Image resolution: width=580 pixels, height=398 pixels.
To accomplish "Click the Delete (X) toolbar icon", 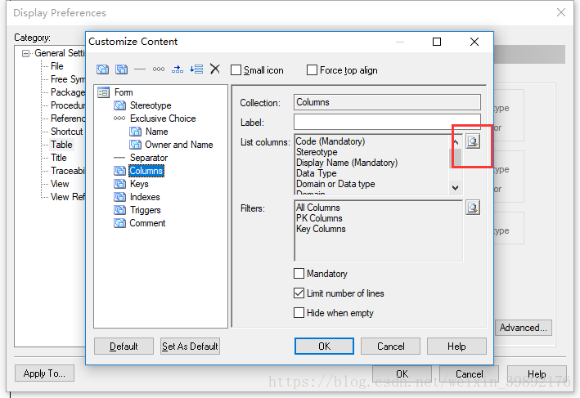I will 215,69.
